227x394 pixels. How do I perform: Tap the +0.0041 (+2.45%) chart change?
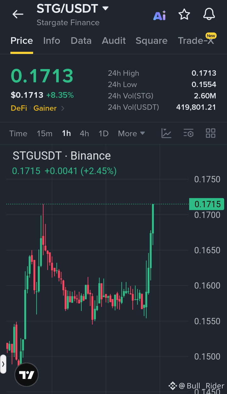click(80, 171)
